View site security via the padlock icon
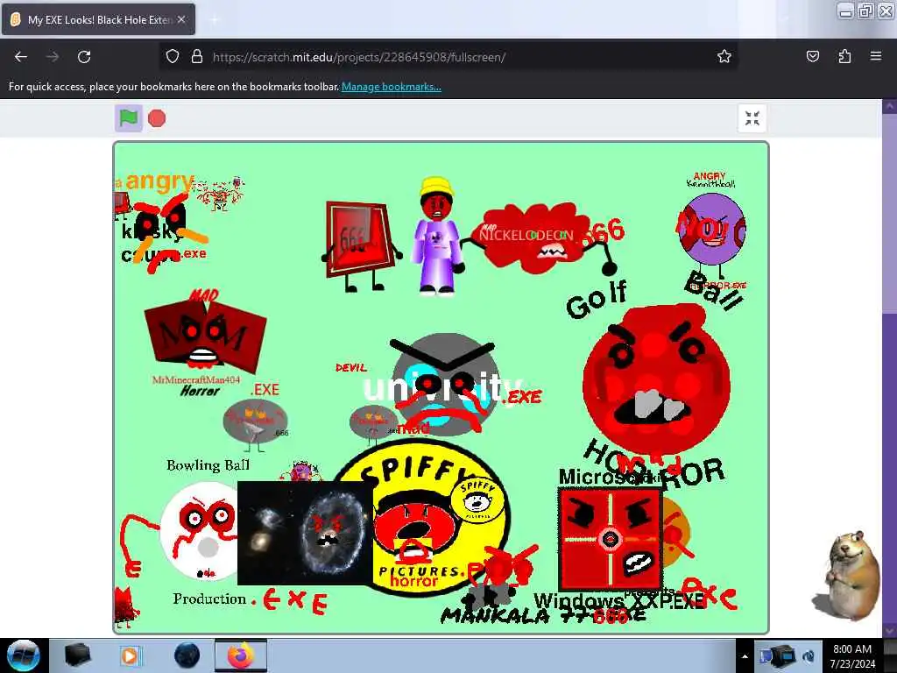Viewport: 897px width, 673px height. tap(197, 57)
